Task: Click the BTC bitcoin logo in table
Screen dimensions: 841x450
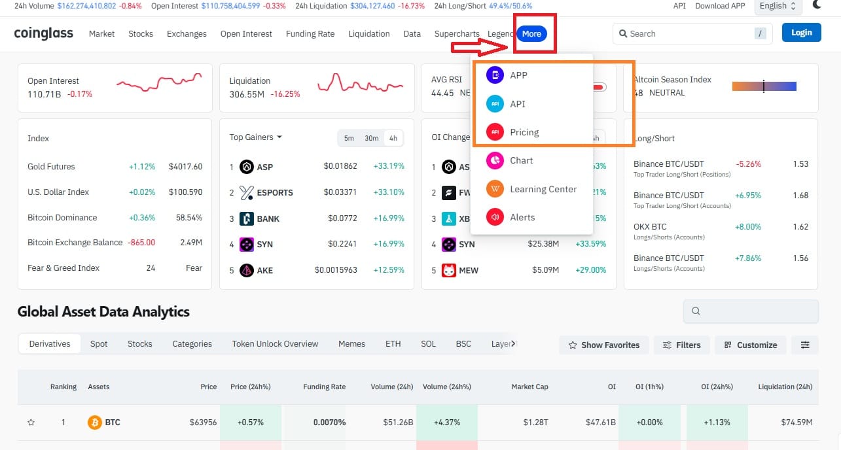Action: [x=95, y=423]
